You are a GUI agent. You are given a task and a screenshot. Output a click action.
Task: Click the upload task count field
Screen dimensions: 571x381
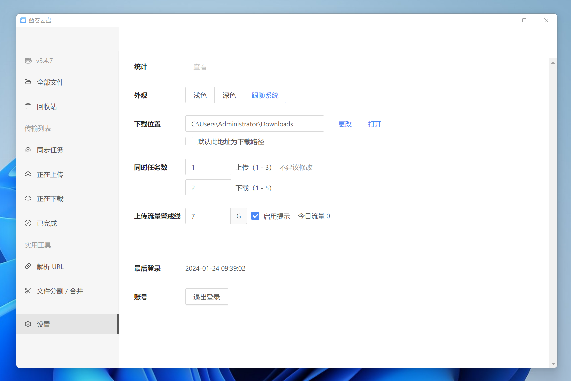[208, 167]
